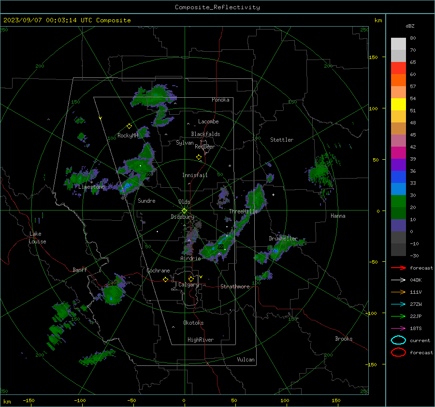Click the red forecast arrow in legend

pyautogui.click(x=398, y=268)
